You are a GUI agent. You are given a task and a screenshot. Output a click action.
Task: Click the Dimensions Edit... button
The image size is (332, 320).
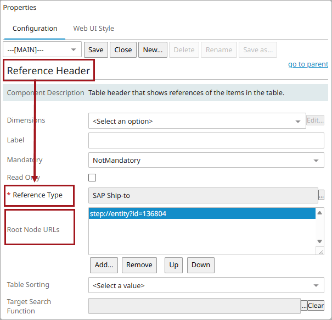[x=316, y=120]
